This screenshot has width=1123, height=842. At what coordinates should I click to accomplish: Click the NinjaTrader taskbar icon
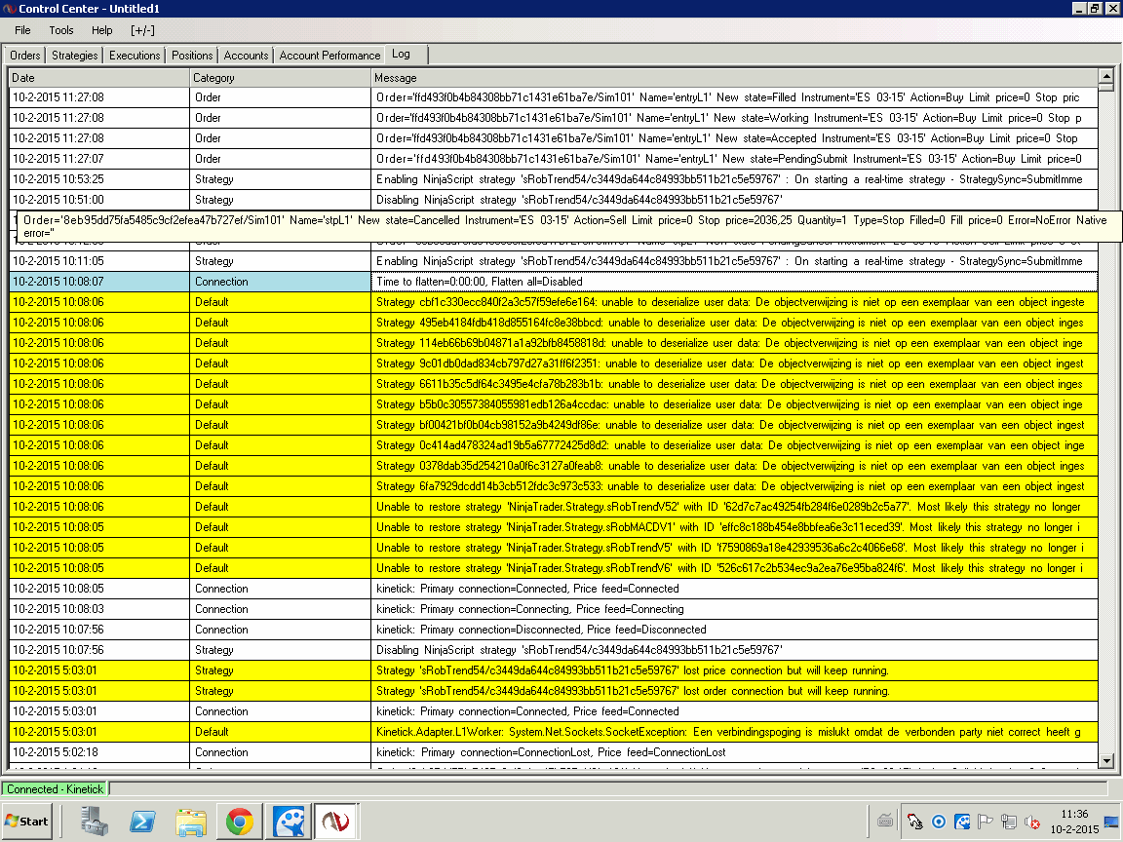tap(336, 822)
